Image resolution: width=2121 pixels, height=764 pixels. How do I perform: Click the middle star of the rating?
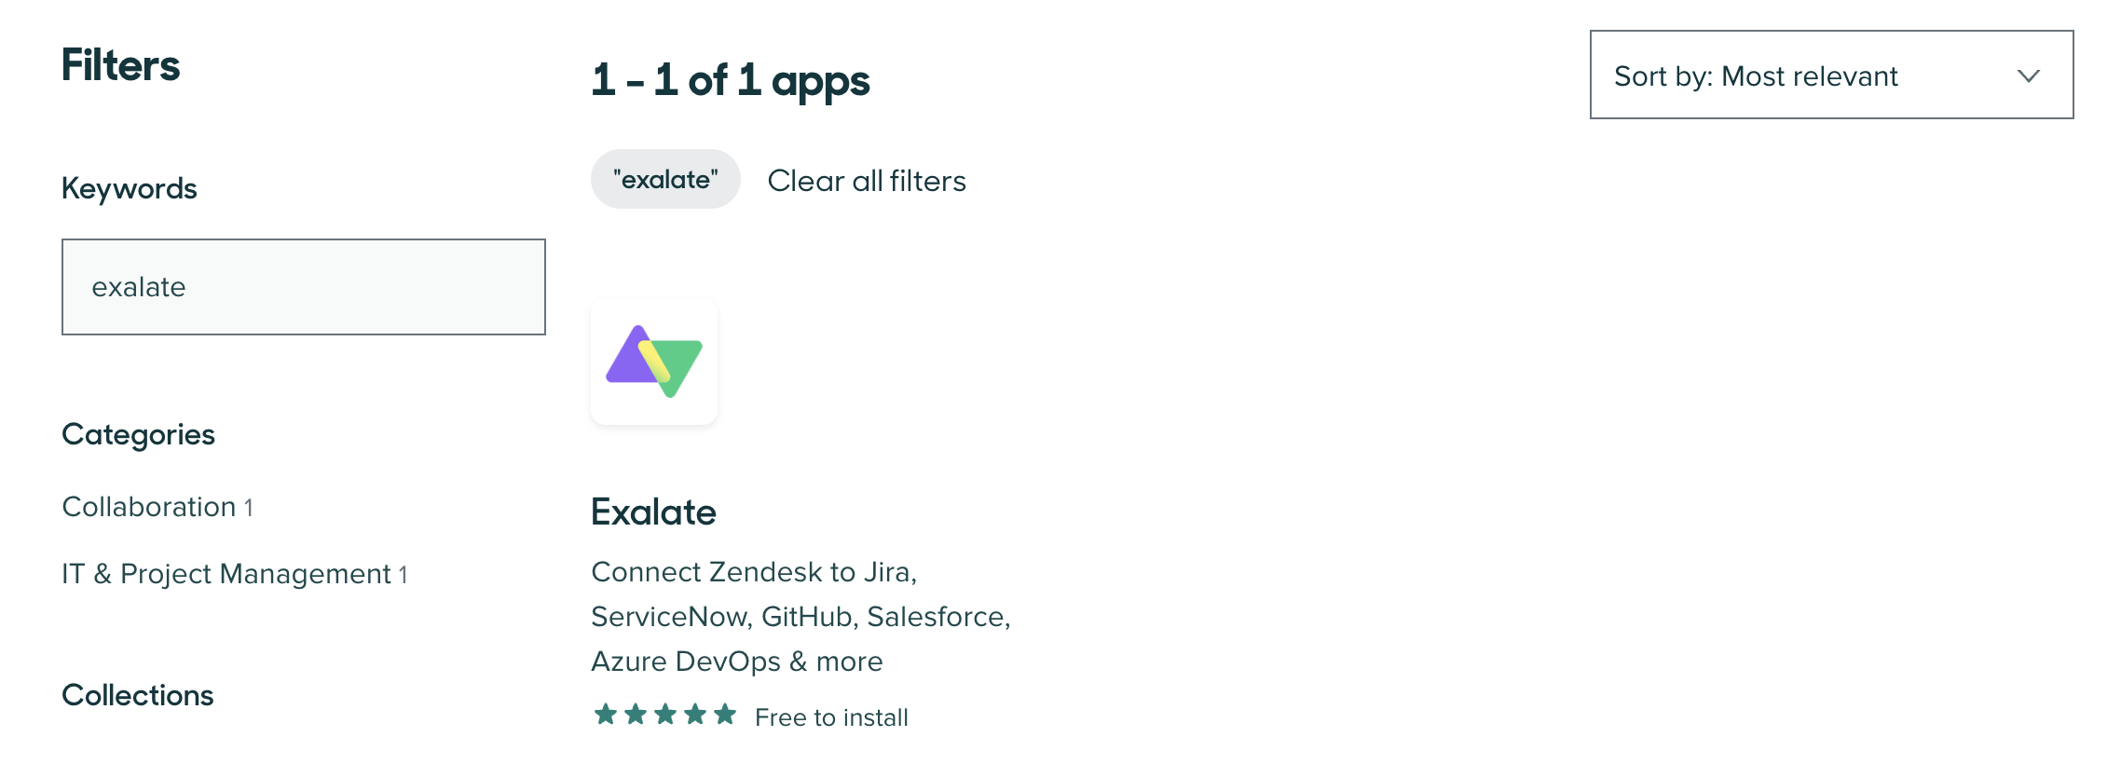pos(665,715)
